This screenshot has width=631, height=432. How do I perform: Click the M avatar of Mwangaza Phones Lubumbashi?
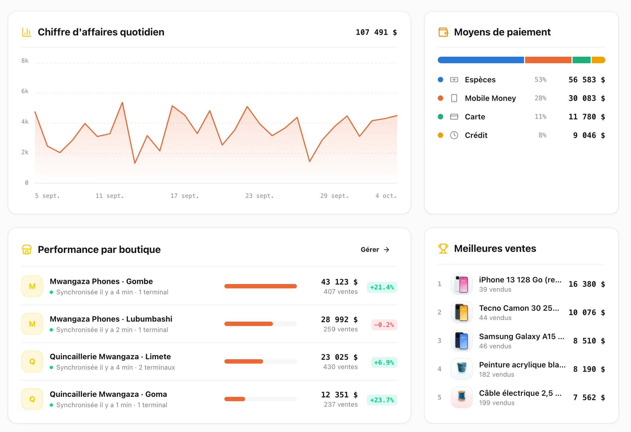pyautogui.click(x=32, y=324)
